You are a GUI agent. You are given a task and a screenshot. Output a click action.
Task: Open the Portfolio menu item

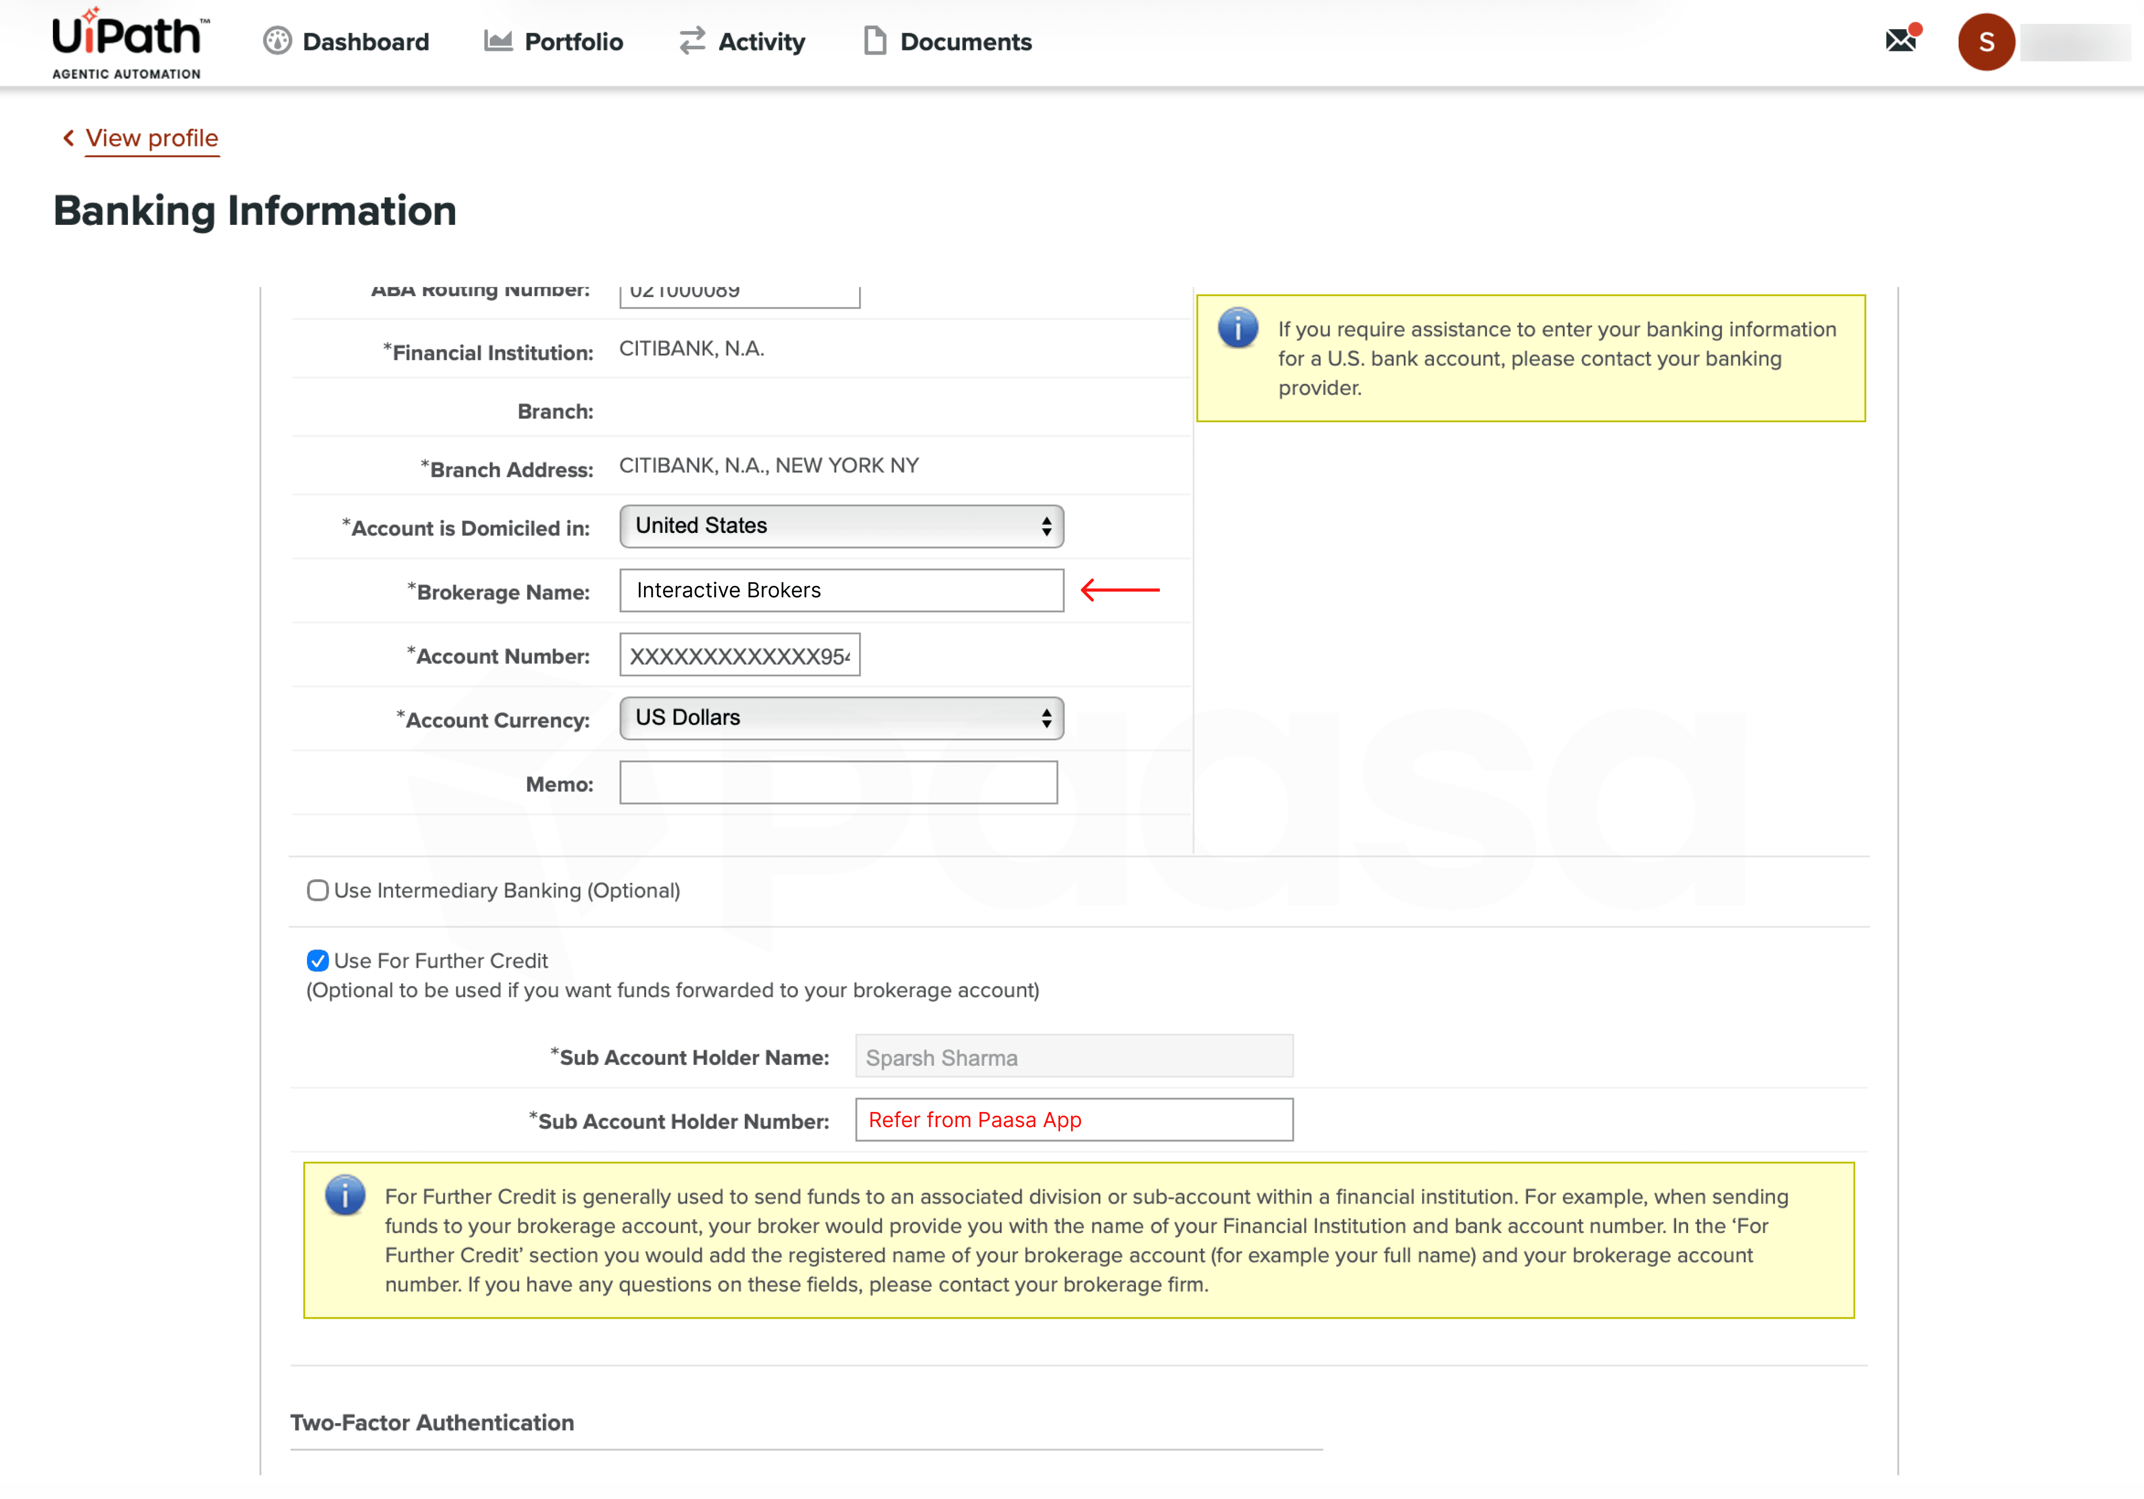(x=572, y=42)
